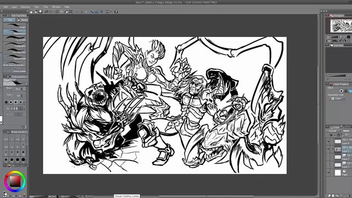Image resolution: width=352 pixels, height=198 pixels.
Task: Click the Scale/Rotate transform icon in command bar
Action: coord(71,12)
